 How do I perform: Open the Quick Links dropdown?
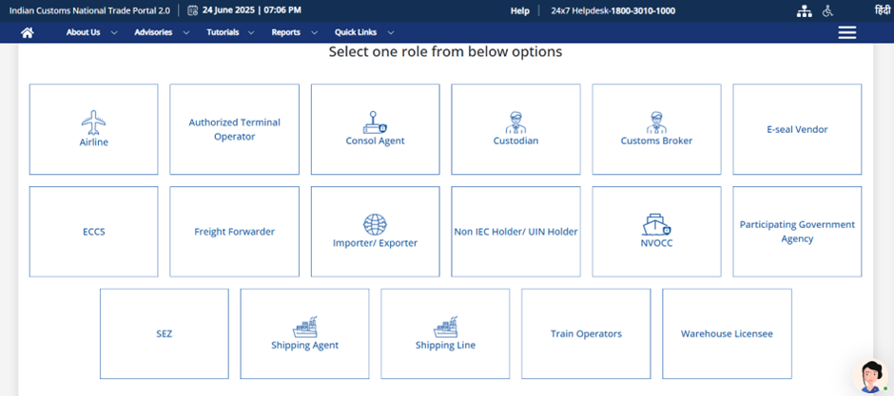click(363, 32)
